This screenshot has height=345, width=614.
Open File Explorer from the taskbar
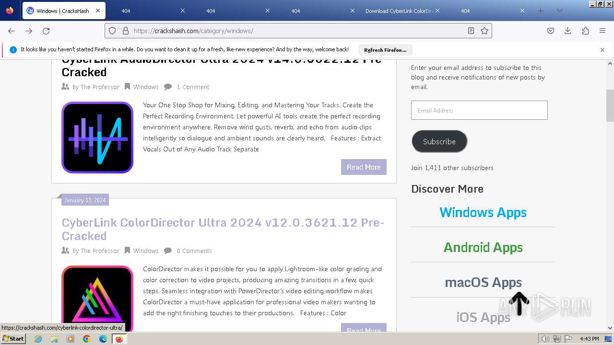point(54,339)
